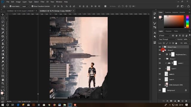Open the Auto-Select Layer dropdown
Screen dimensions: 191x107
pos(25,6)
